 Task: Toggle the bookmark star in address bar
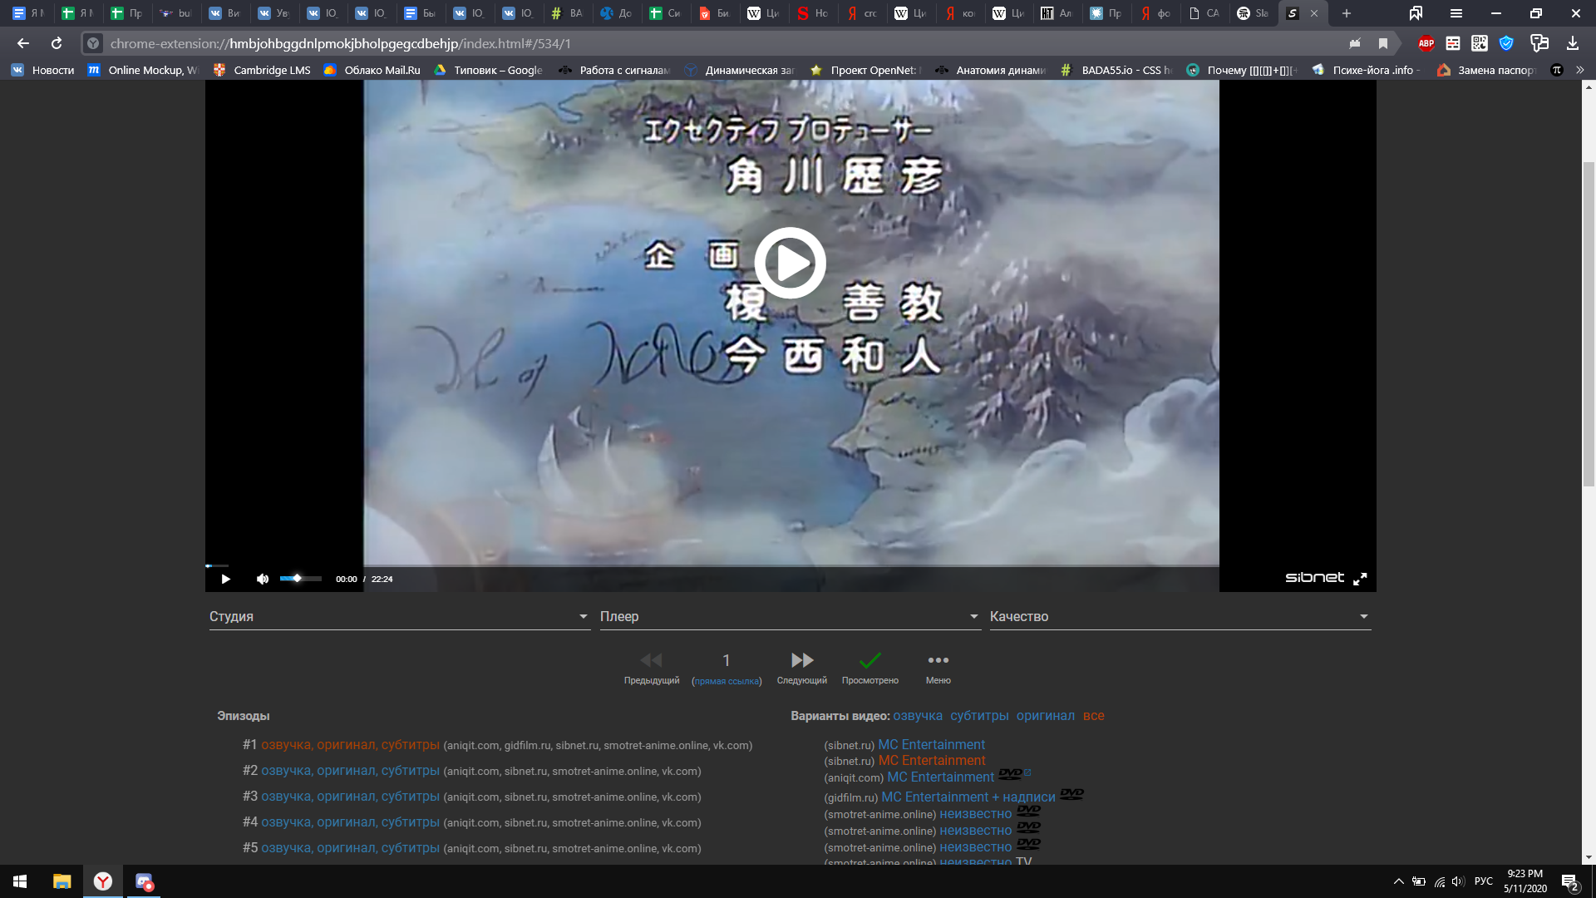1382,44
